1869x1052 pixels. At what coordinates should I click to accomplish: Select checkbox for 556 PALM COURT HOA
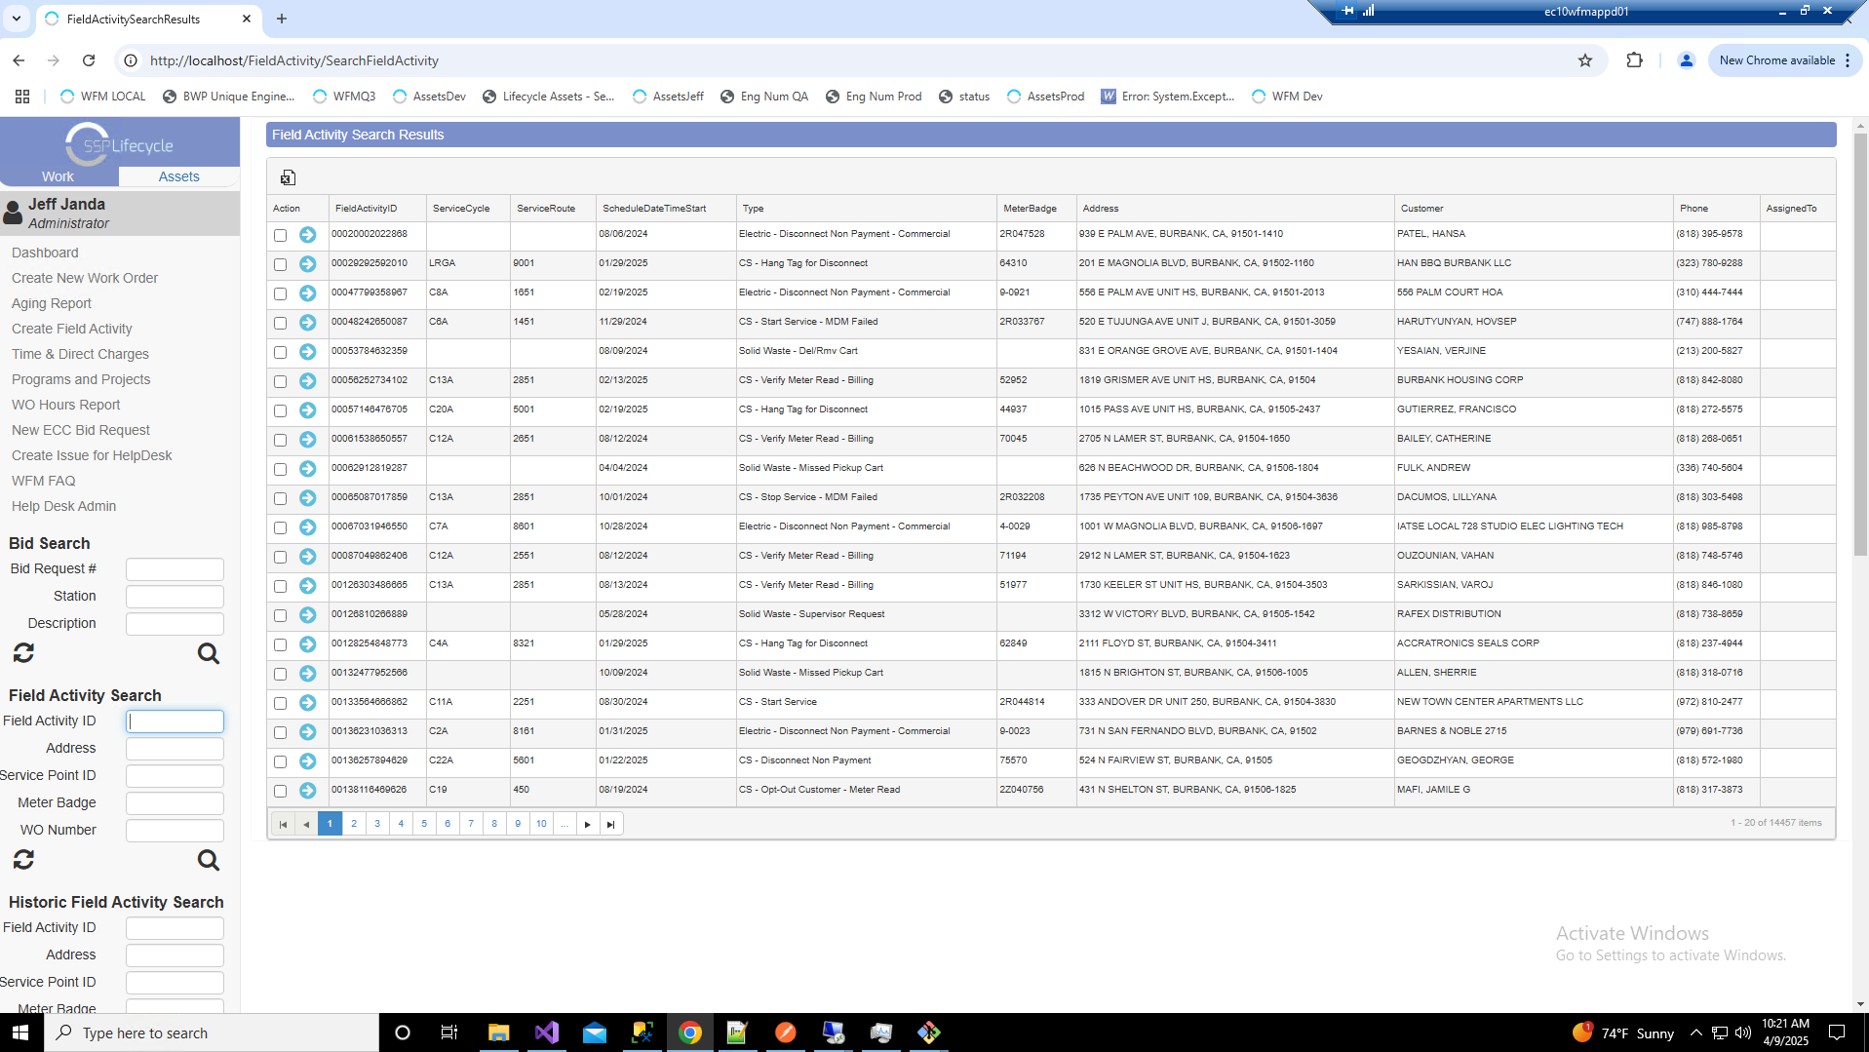pyautogui.click(x=281, y=293)
